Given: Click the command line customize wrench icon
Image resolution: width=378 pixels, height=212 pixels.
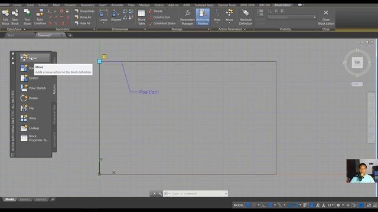Looking at the screenshot, I should click(x=160, y=194).
